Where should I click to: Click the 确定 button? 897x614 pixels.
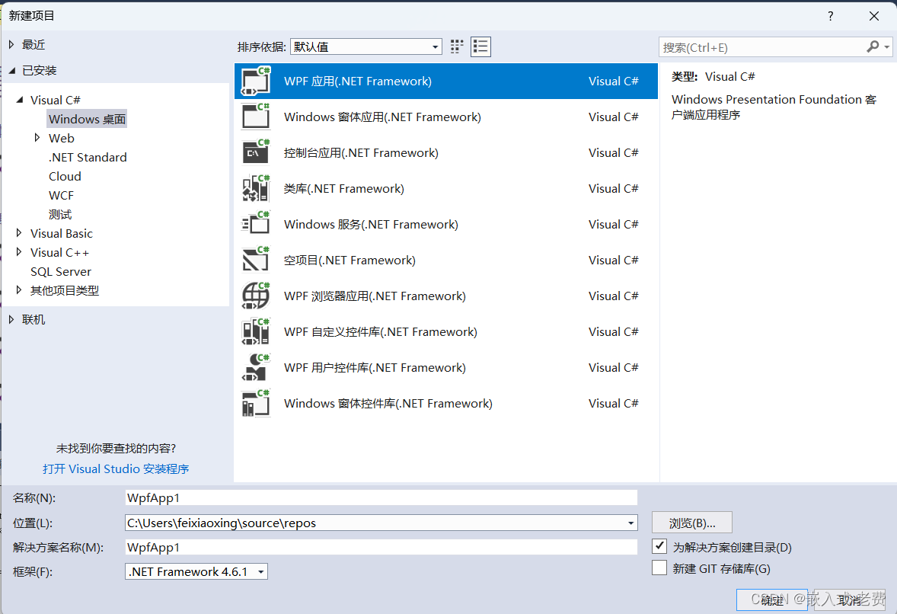tap(771, 600)
